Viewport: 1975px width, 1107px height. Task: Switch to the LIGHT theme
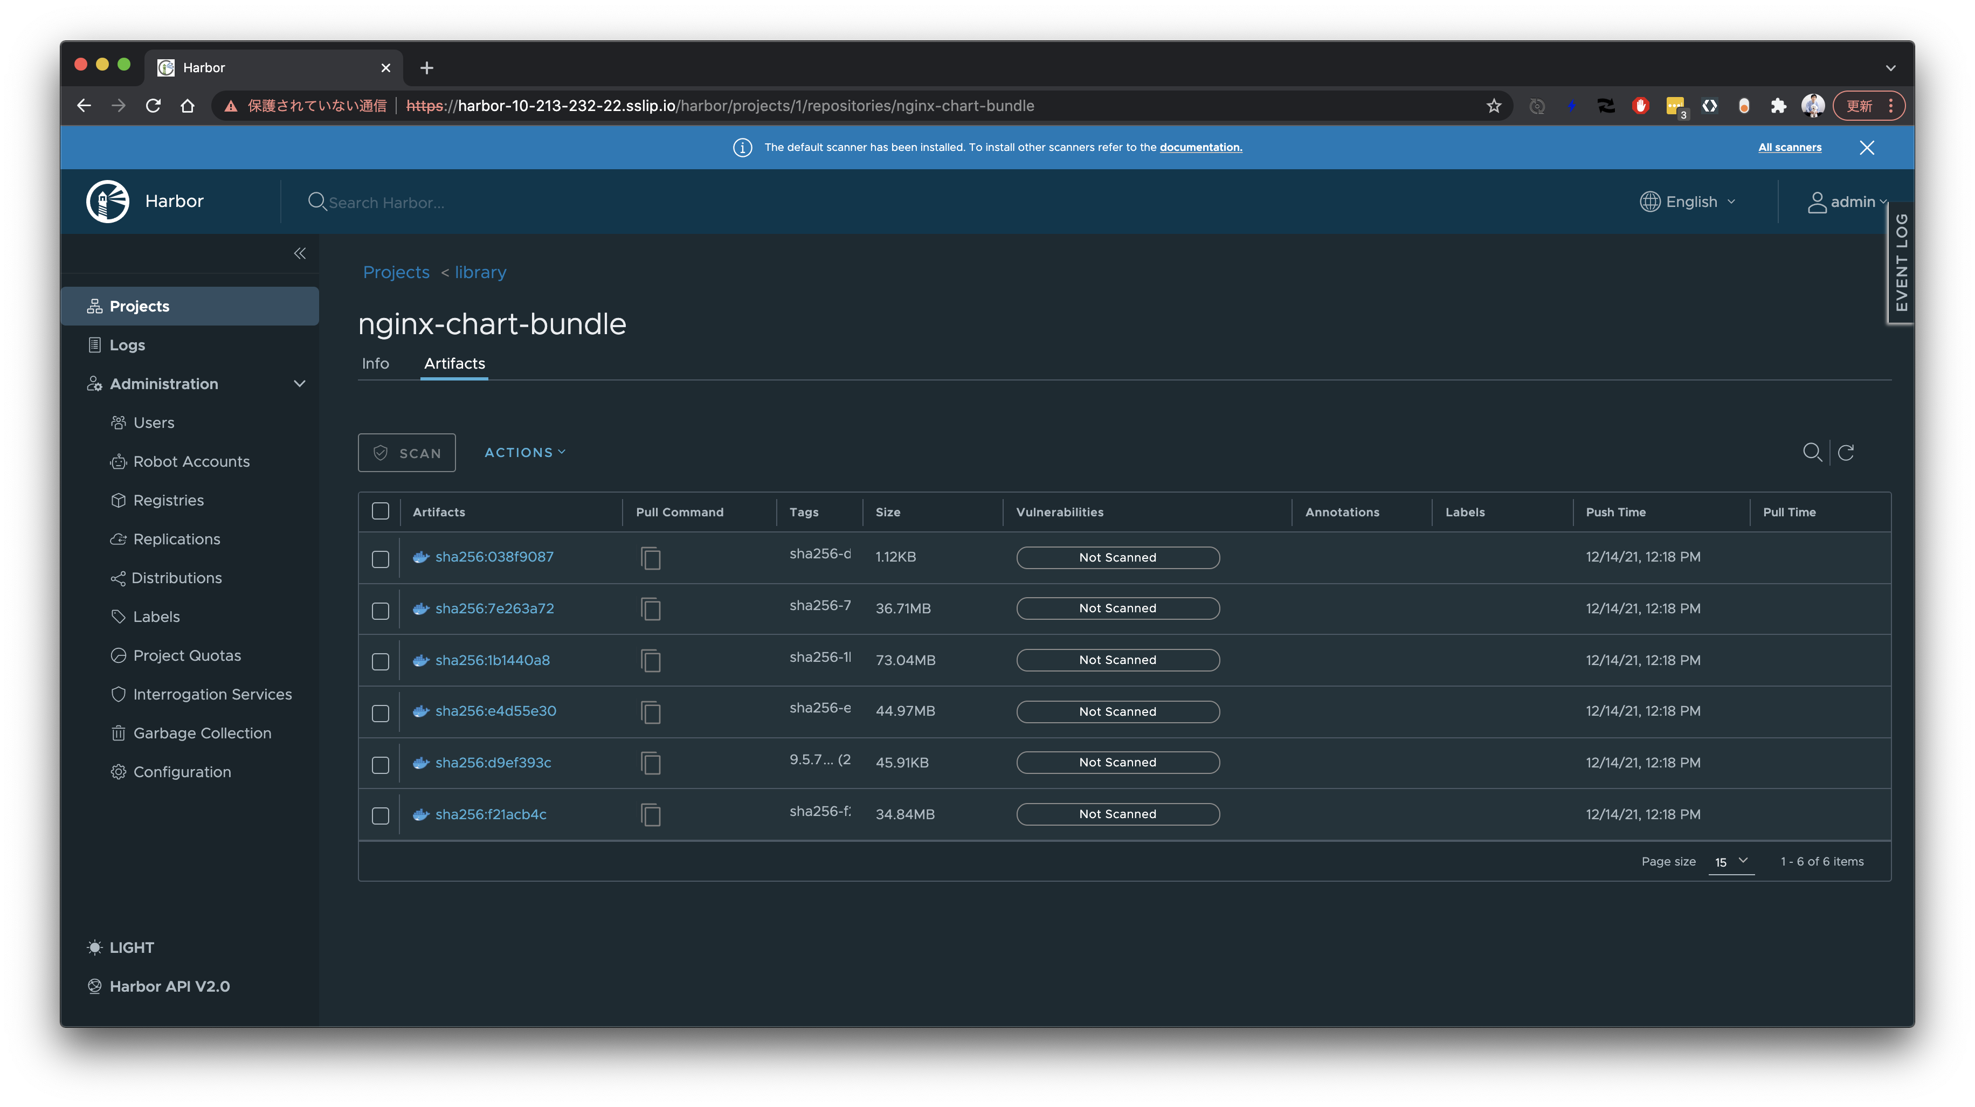pyautogui.click(x=120, y=947)
